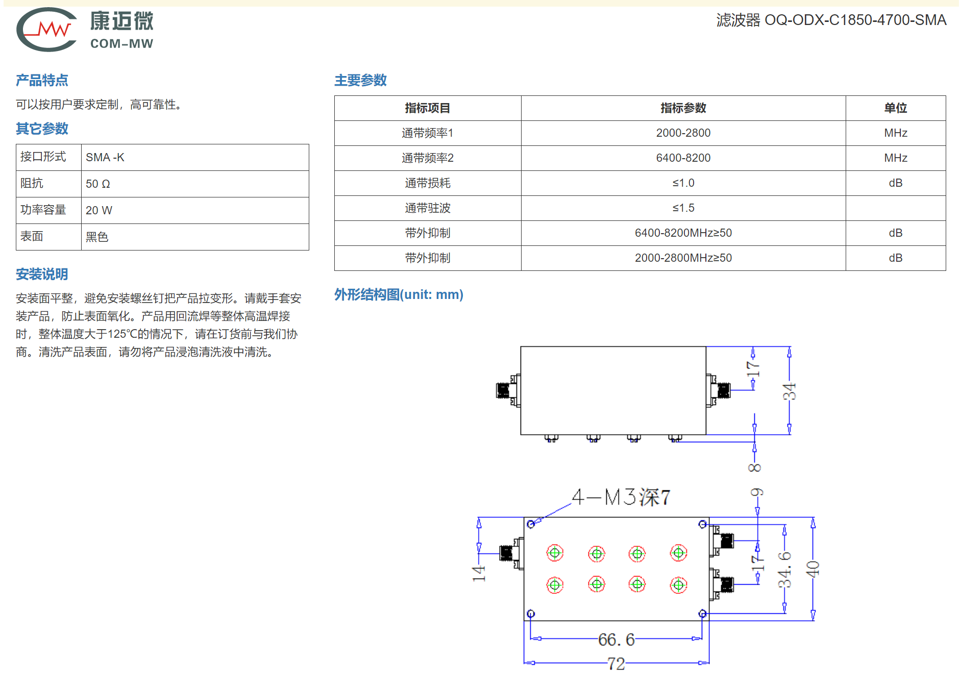Click the 34 dimension in side view
This screenshot has height=675, width=961.
(x=789, y=391)
